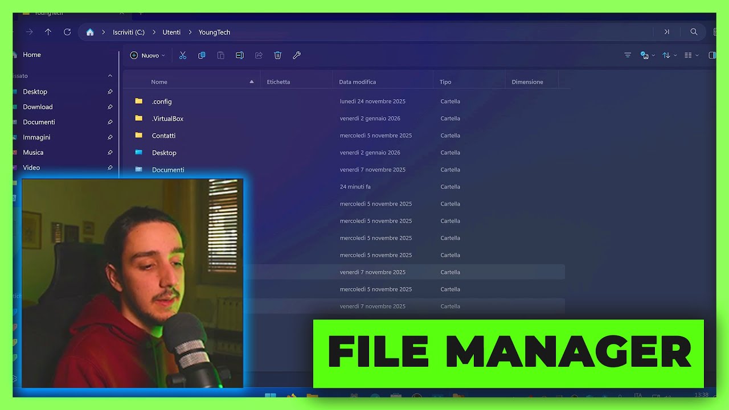Unpin Desktop using its pin icon
The height and width of the screenshot is (410, 729).
tap(110, 92)
